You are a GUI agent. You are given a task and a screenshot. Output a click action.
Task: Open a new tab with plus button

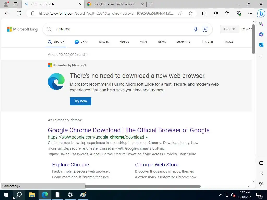pos(151,4)
